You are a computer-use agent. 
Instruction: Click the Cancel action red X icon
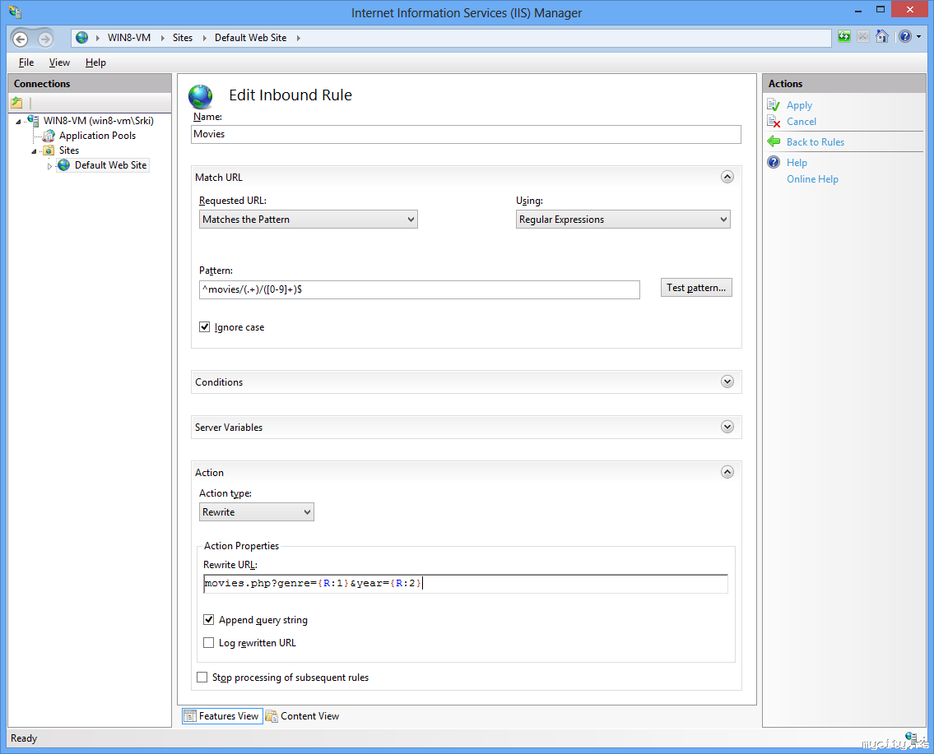(774, 122)
